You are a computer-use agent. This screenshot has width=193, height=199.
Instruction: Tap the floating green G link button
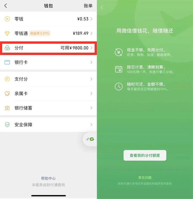[90, 139]
